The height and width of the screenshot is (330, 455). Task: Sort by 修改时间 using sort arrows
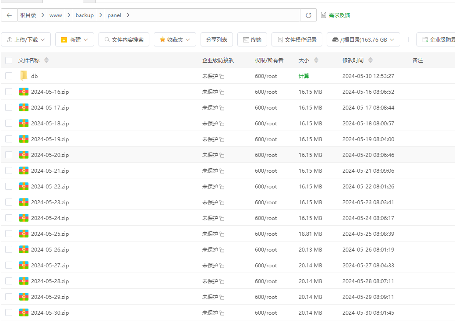370,60
